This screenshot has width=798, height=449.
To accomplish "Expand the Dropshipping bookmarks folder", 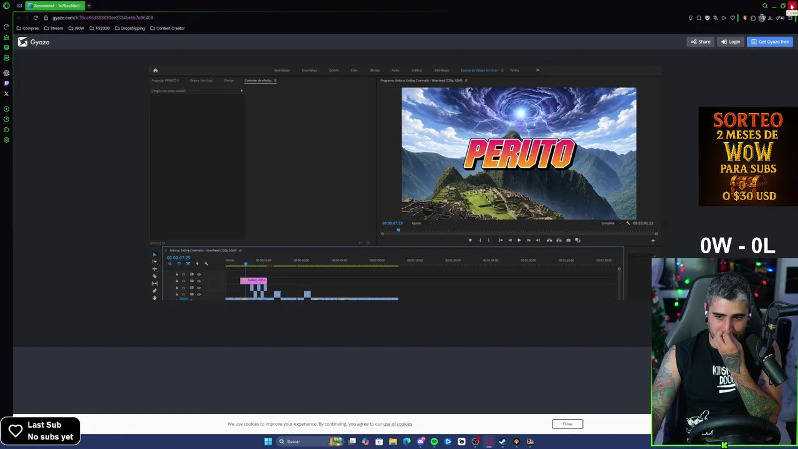I will [x=130, y=28].
